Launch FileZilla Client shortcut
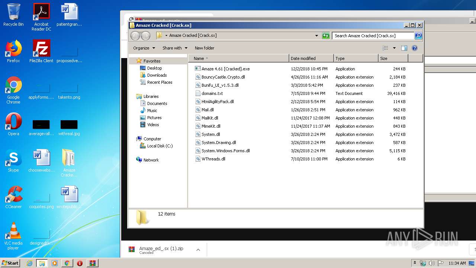This screenshot has width=476, height=268. tap(41, 51)
